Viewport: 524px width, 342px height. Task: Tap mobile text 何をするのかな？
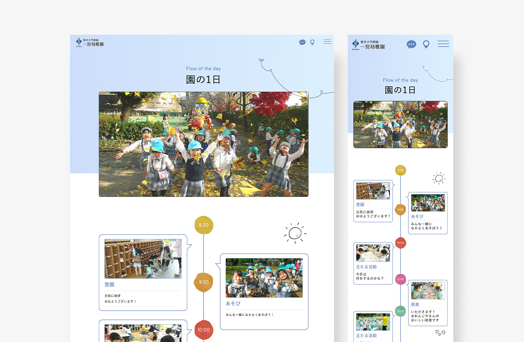[x=370, y=279]
